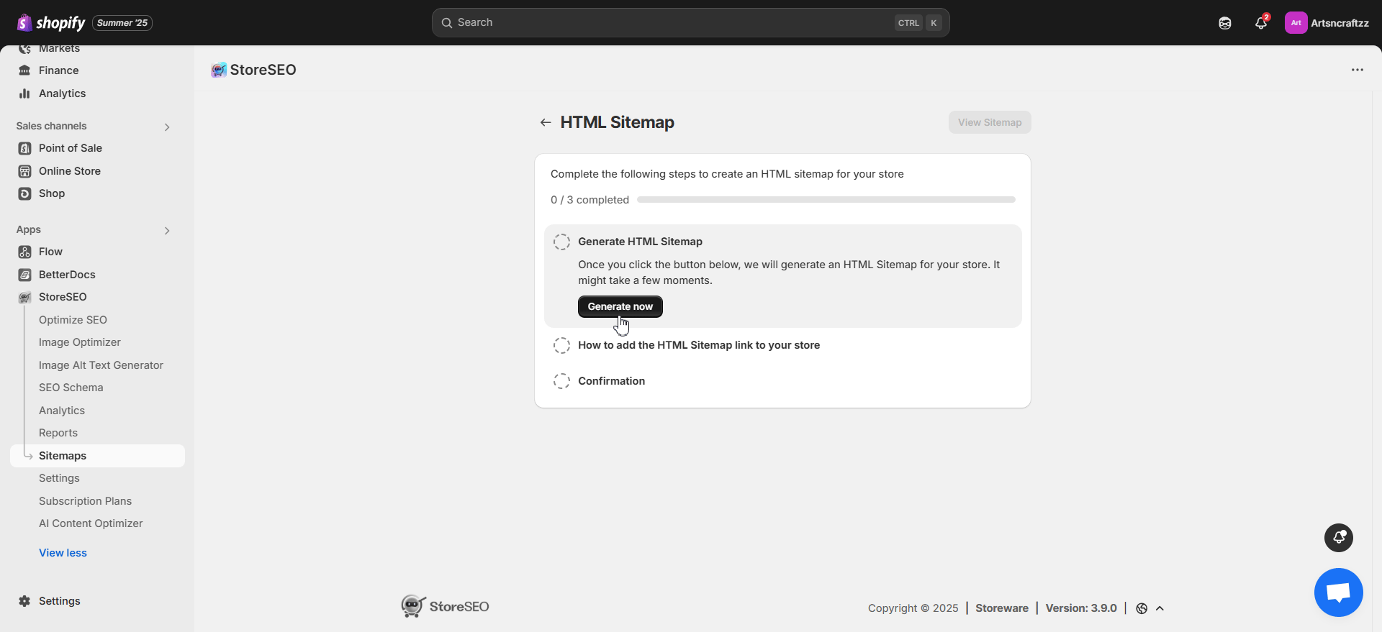The height and width of the screenshot is (632, 1382).
Task: Click the View less link
Action: tap(63, 553)
